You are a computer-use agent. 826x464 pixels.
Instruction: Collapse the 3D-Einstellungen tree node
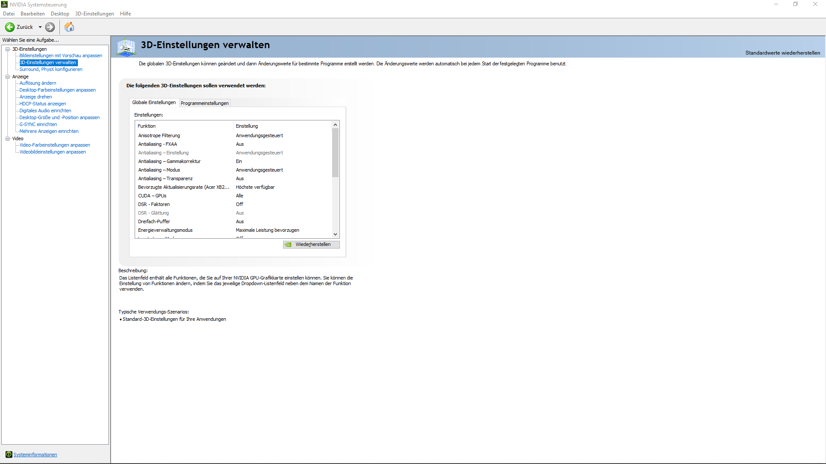pos(7,49)
